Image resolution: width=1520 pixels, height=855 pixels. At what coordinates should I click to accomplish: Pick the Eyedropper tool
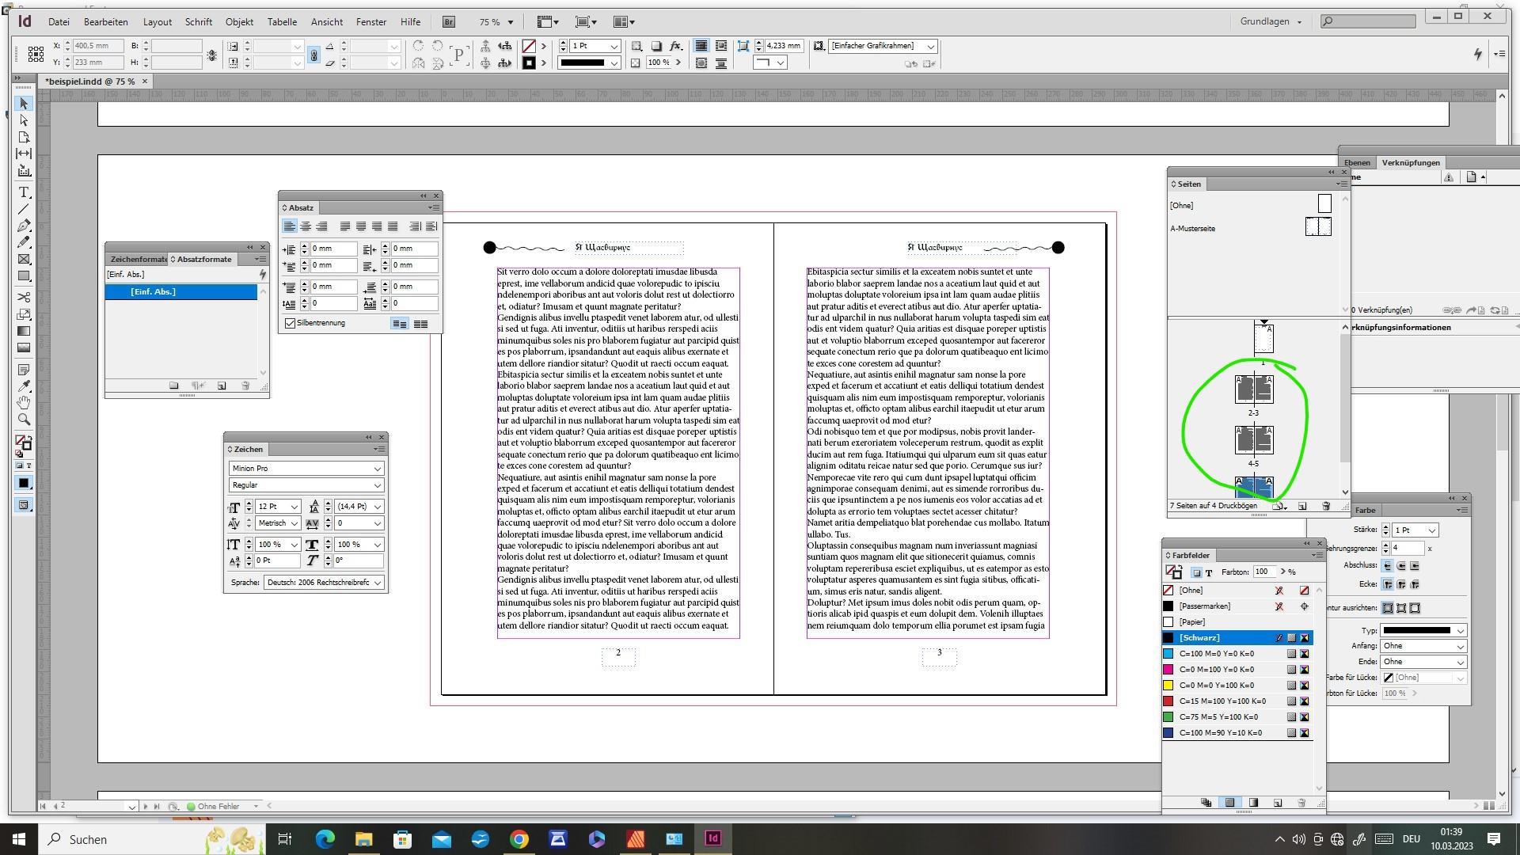(x=24, y=386)
